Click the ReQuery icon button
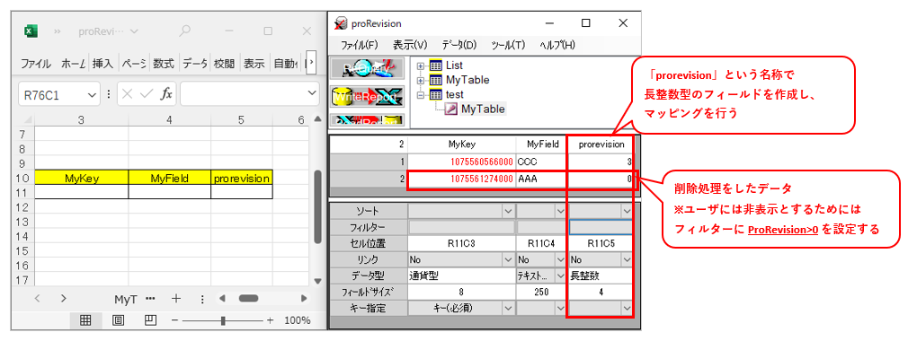Screen dimensions: 908x341 point(369,68)
